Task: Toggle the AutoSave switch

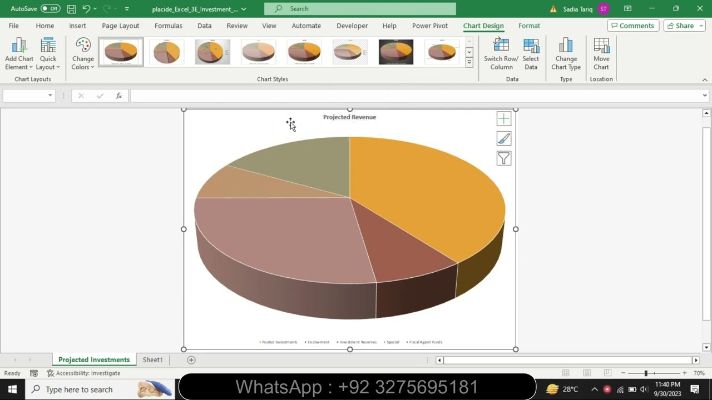Action: click(x=50, y=9)
